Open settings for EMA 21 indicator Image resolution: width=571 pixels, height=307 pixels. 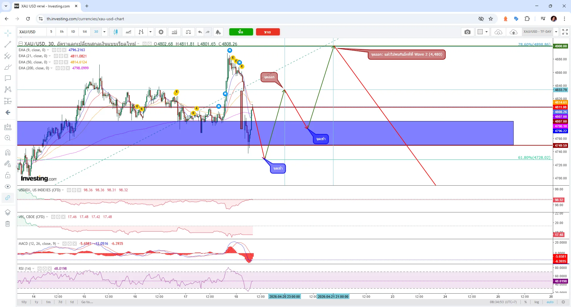tap(61, 56)
